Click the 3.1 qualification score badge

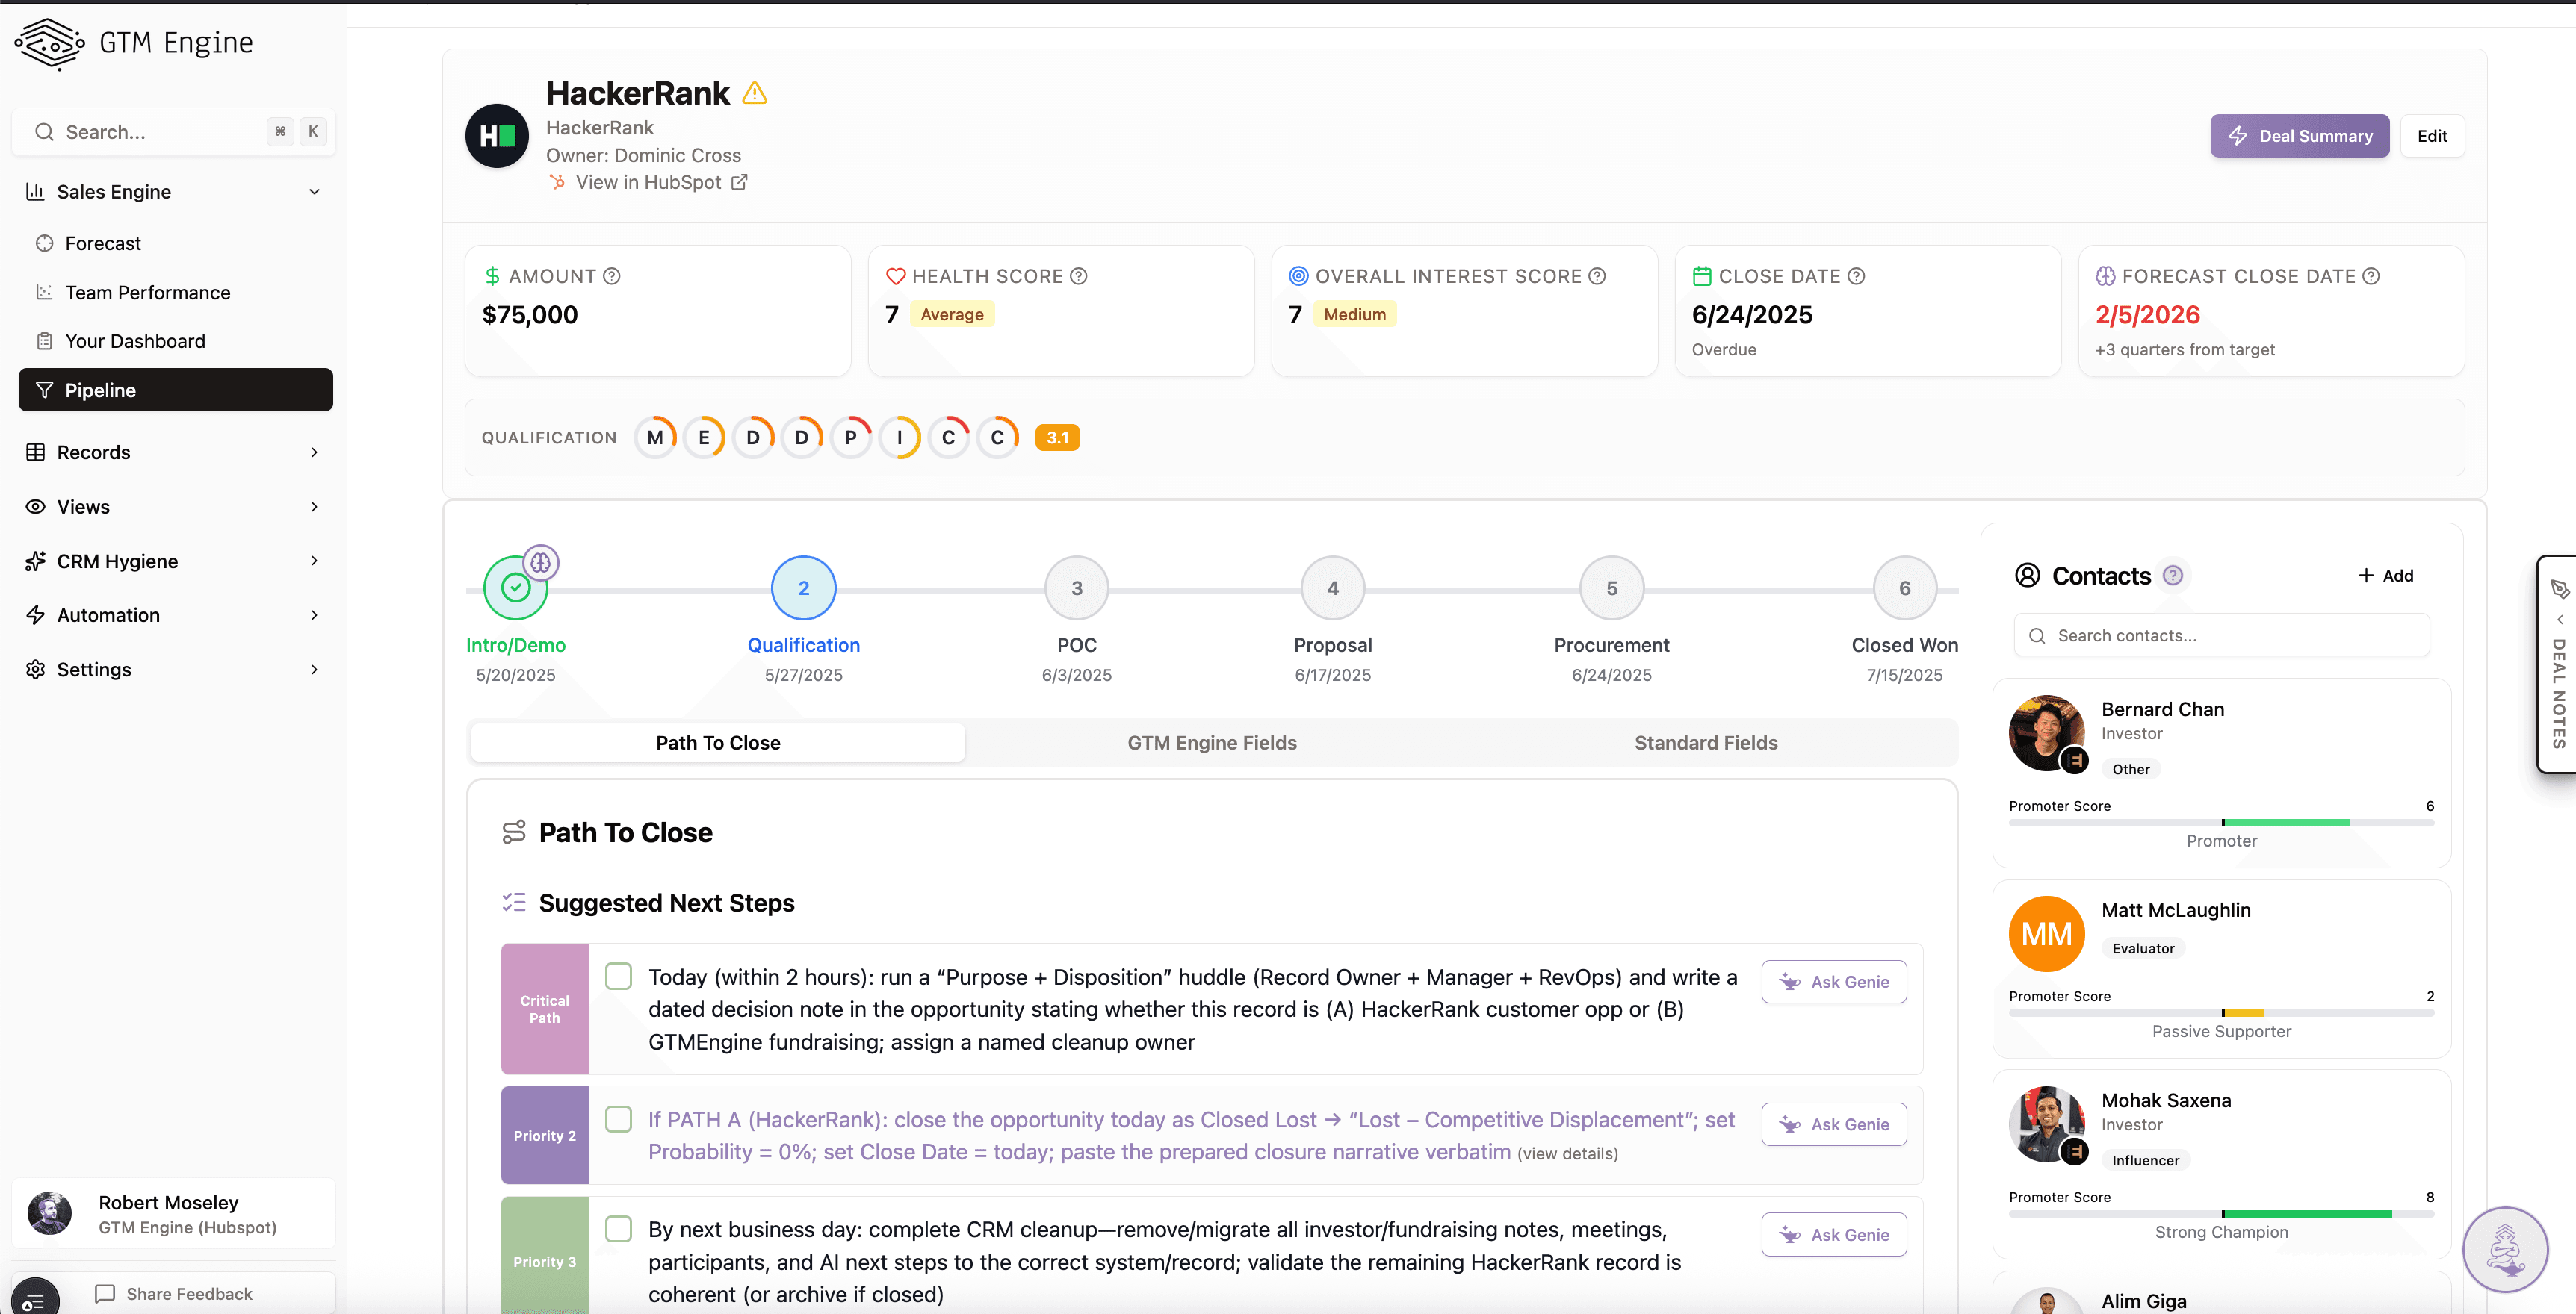click(1058, 438)
